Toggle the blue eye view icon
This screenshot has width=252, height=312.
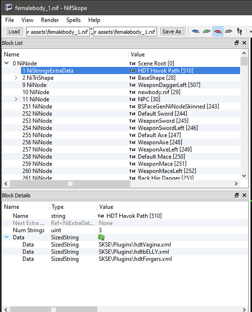(196, 32)
